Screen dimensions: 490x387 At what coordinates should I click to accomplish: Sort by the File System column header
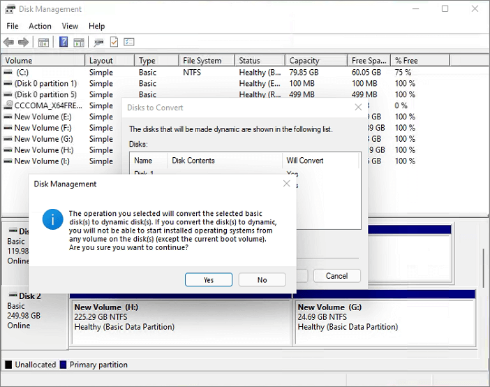[x=202, y=61]
